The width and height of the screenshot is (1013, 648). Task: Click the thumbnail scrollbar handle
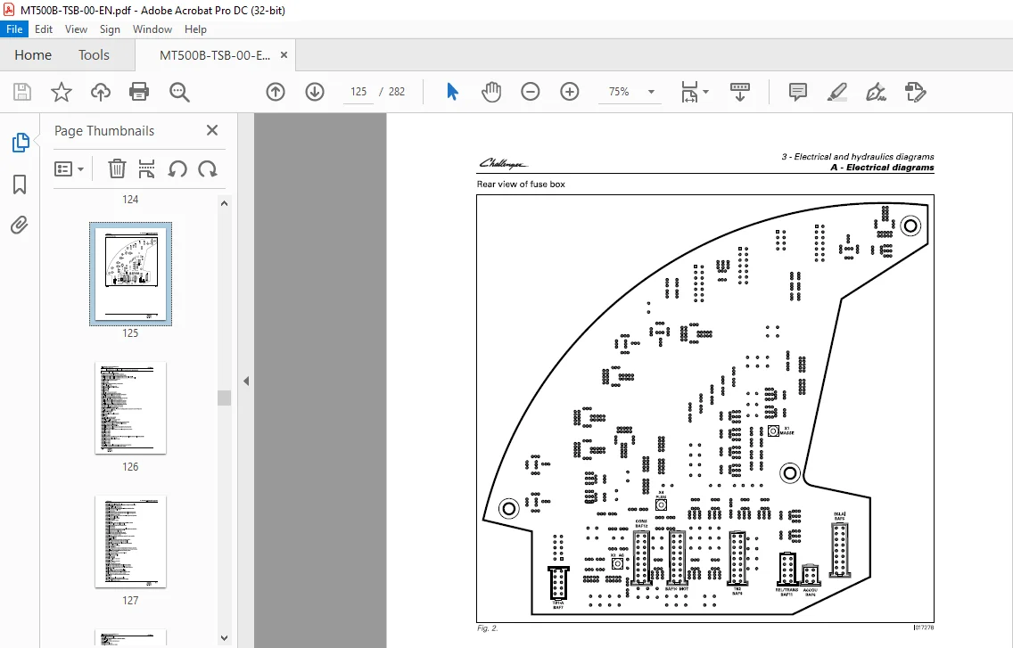point(224,398)
